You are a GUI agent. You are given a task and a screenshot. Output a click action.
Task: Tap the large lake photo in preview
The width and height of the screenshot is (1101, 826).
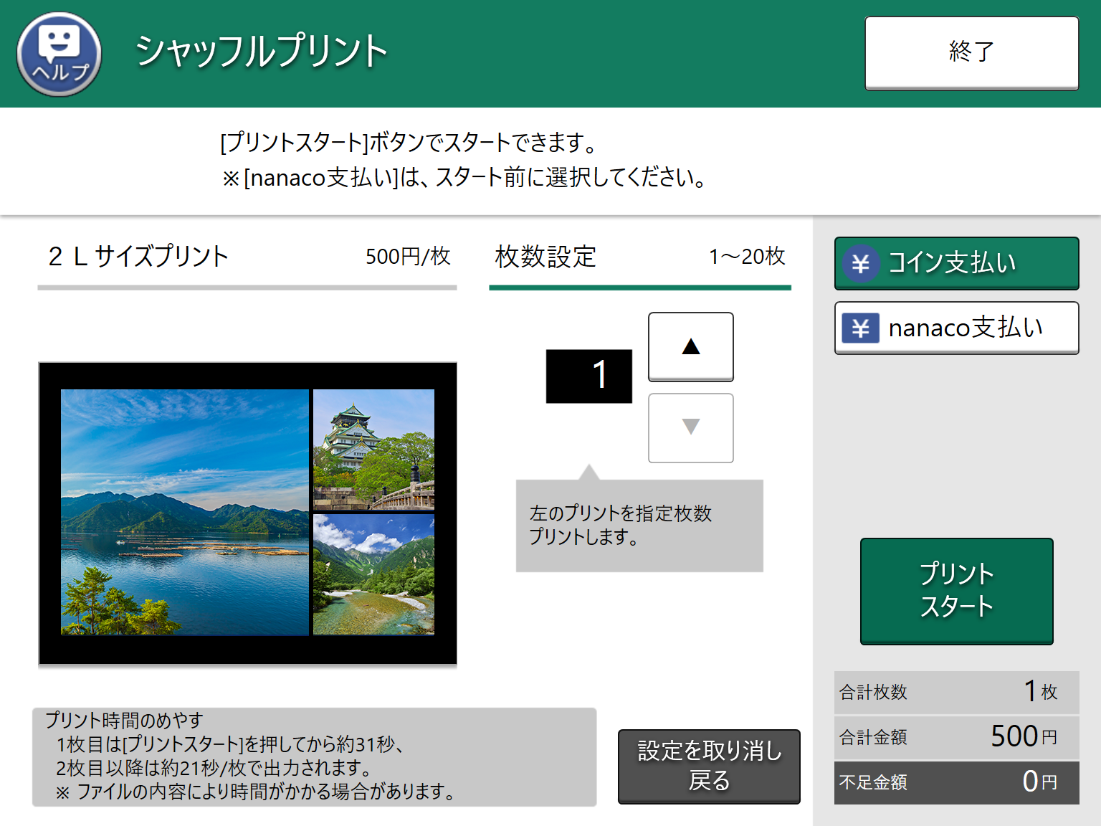click(x=185, y=512)
